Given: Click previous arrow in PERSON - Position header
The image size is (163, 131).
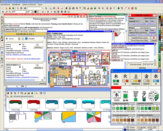Looking at the screenshot, I should (154, 15).
